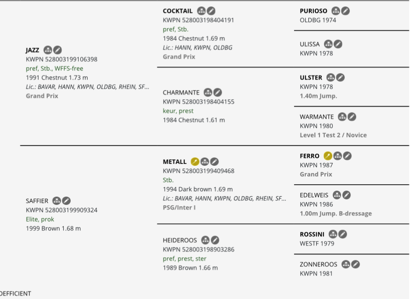This screenshot has width=413, height=299.
Task: Click edit pencil icon next to ROSSINI
Action: point(342,234)
